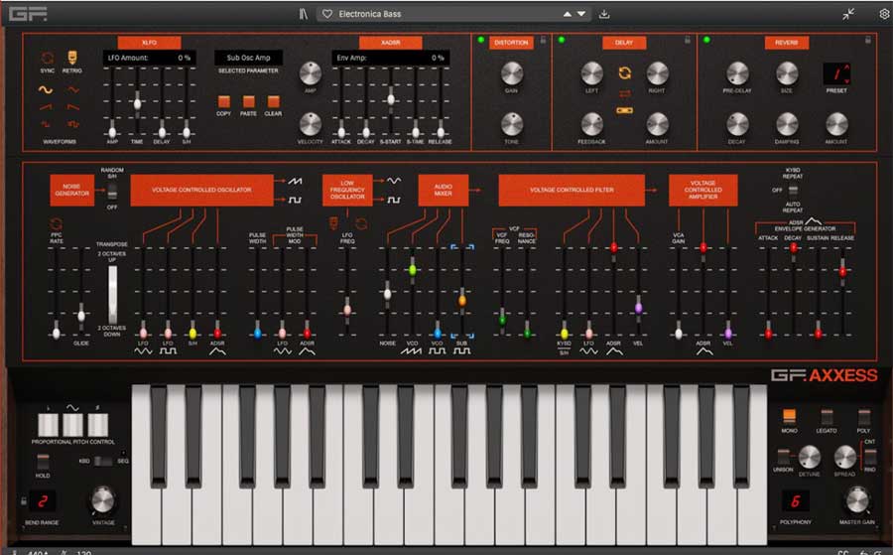Lock the bend range value
Viewport: 893px width, 555px height.
(x=24, y=501)
